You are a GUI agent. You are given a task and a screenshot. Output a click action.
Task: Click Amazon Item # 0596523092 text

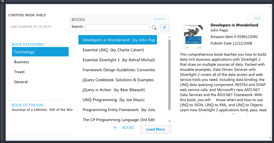tap(234, 37)
